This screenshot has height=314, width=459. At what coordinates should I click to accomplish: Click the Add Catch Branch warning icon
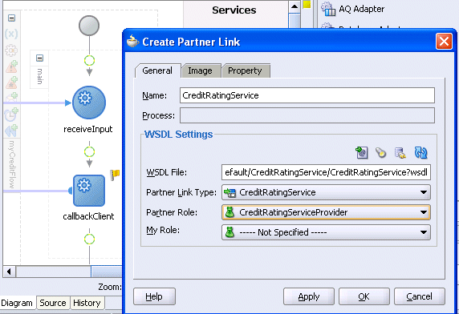pos(11,67)
